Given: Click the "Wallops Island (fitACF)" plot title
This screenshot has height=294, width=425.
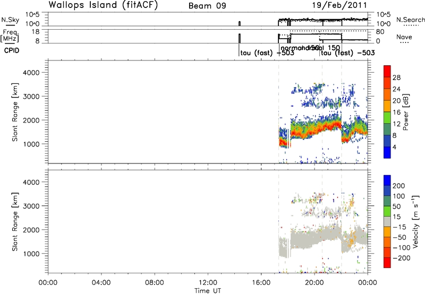Looking at the screenshot, I should point(103,5).
